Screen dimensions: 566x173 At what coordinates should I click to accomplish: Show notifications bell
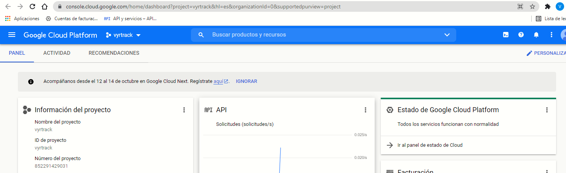(x=536, y=35)
